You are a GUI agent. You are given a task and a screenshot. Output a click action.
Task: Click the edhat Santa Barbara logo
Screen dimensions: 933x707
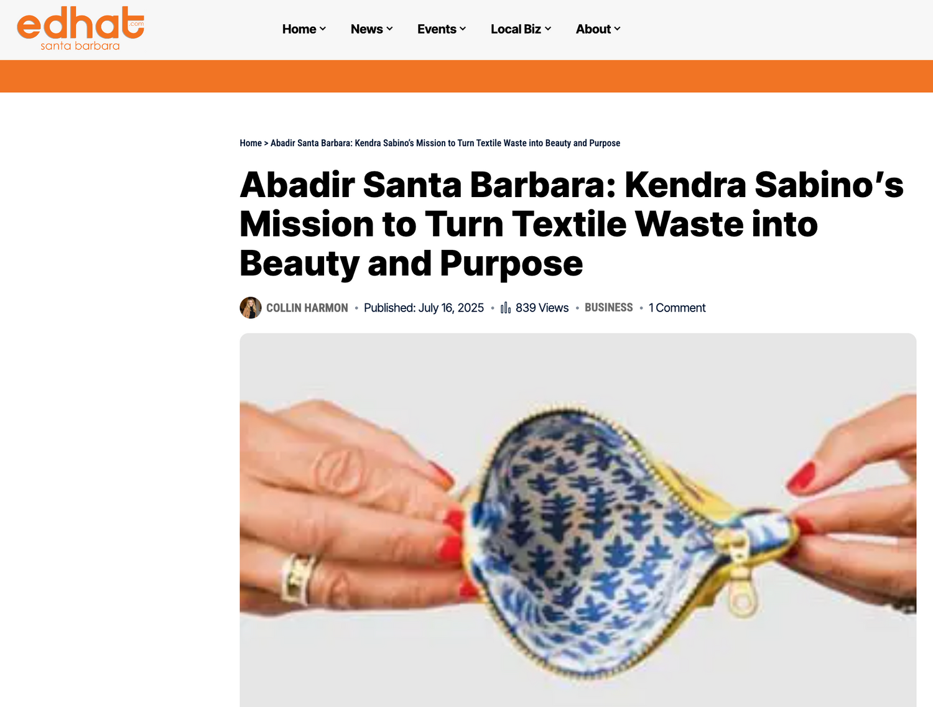coord(80,29)
